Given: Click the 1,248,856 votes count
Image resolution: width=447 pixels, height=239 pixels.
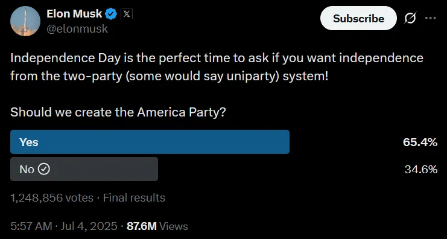Looking at the screenshot, I should (x=52, y=197).
